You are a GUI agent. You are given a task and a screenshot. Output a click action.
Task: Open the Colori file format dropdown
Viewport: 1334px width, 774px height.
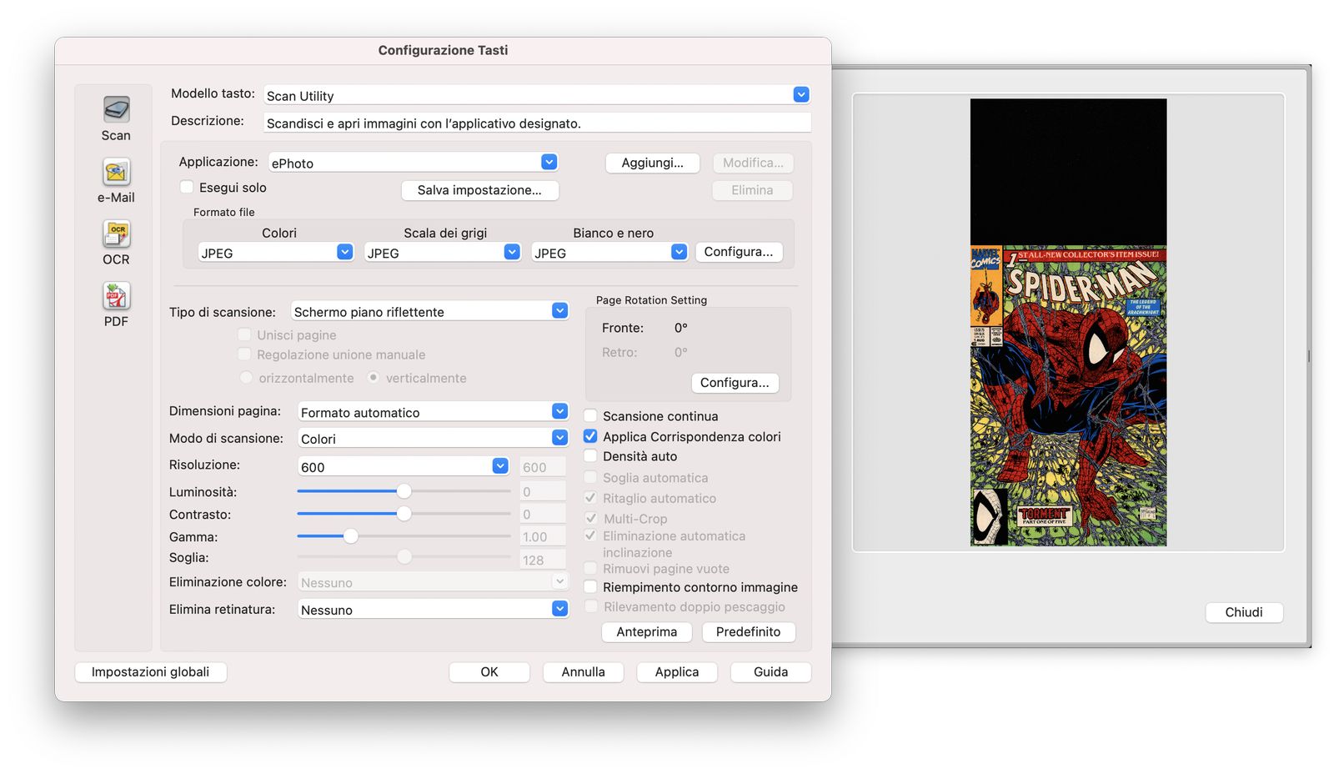276,252
